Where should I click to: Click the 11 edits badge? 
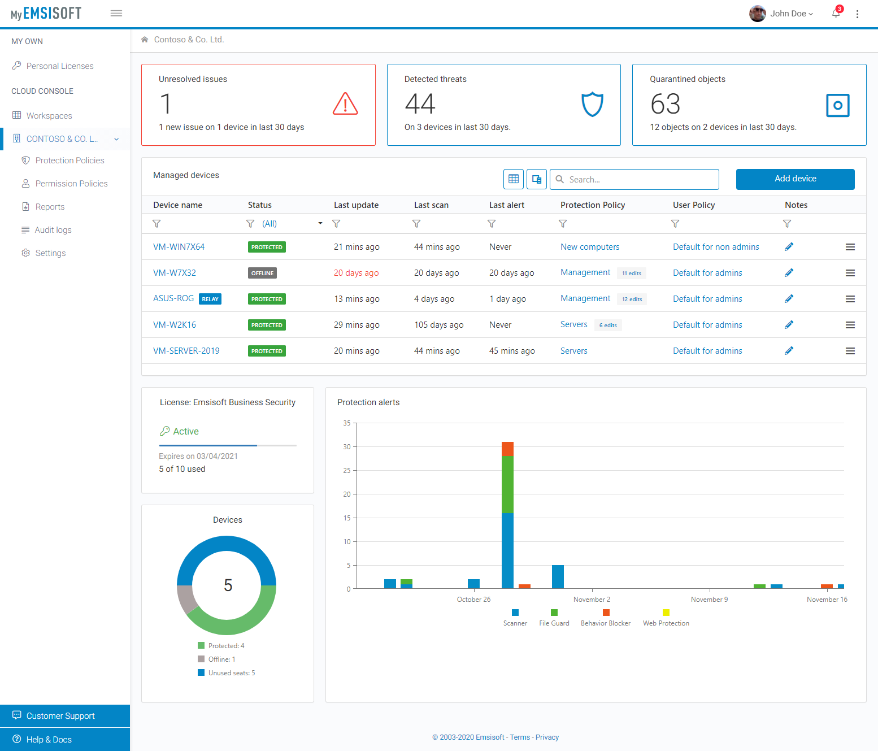[x=632, y=274]
